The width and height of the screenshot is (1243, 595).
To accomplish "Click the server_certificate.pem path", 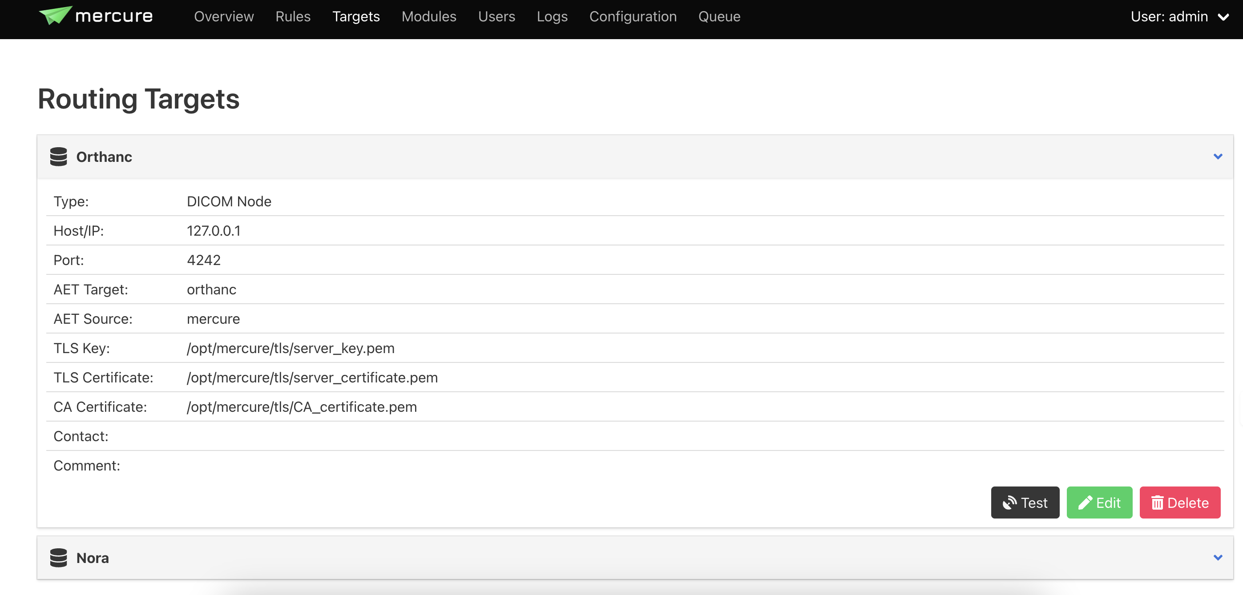I will (x=312, y=378).
